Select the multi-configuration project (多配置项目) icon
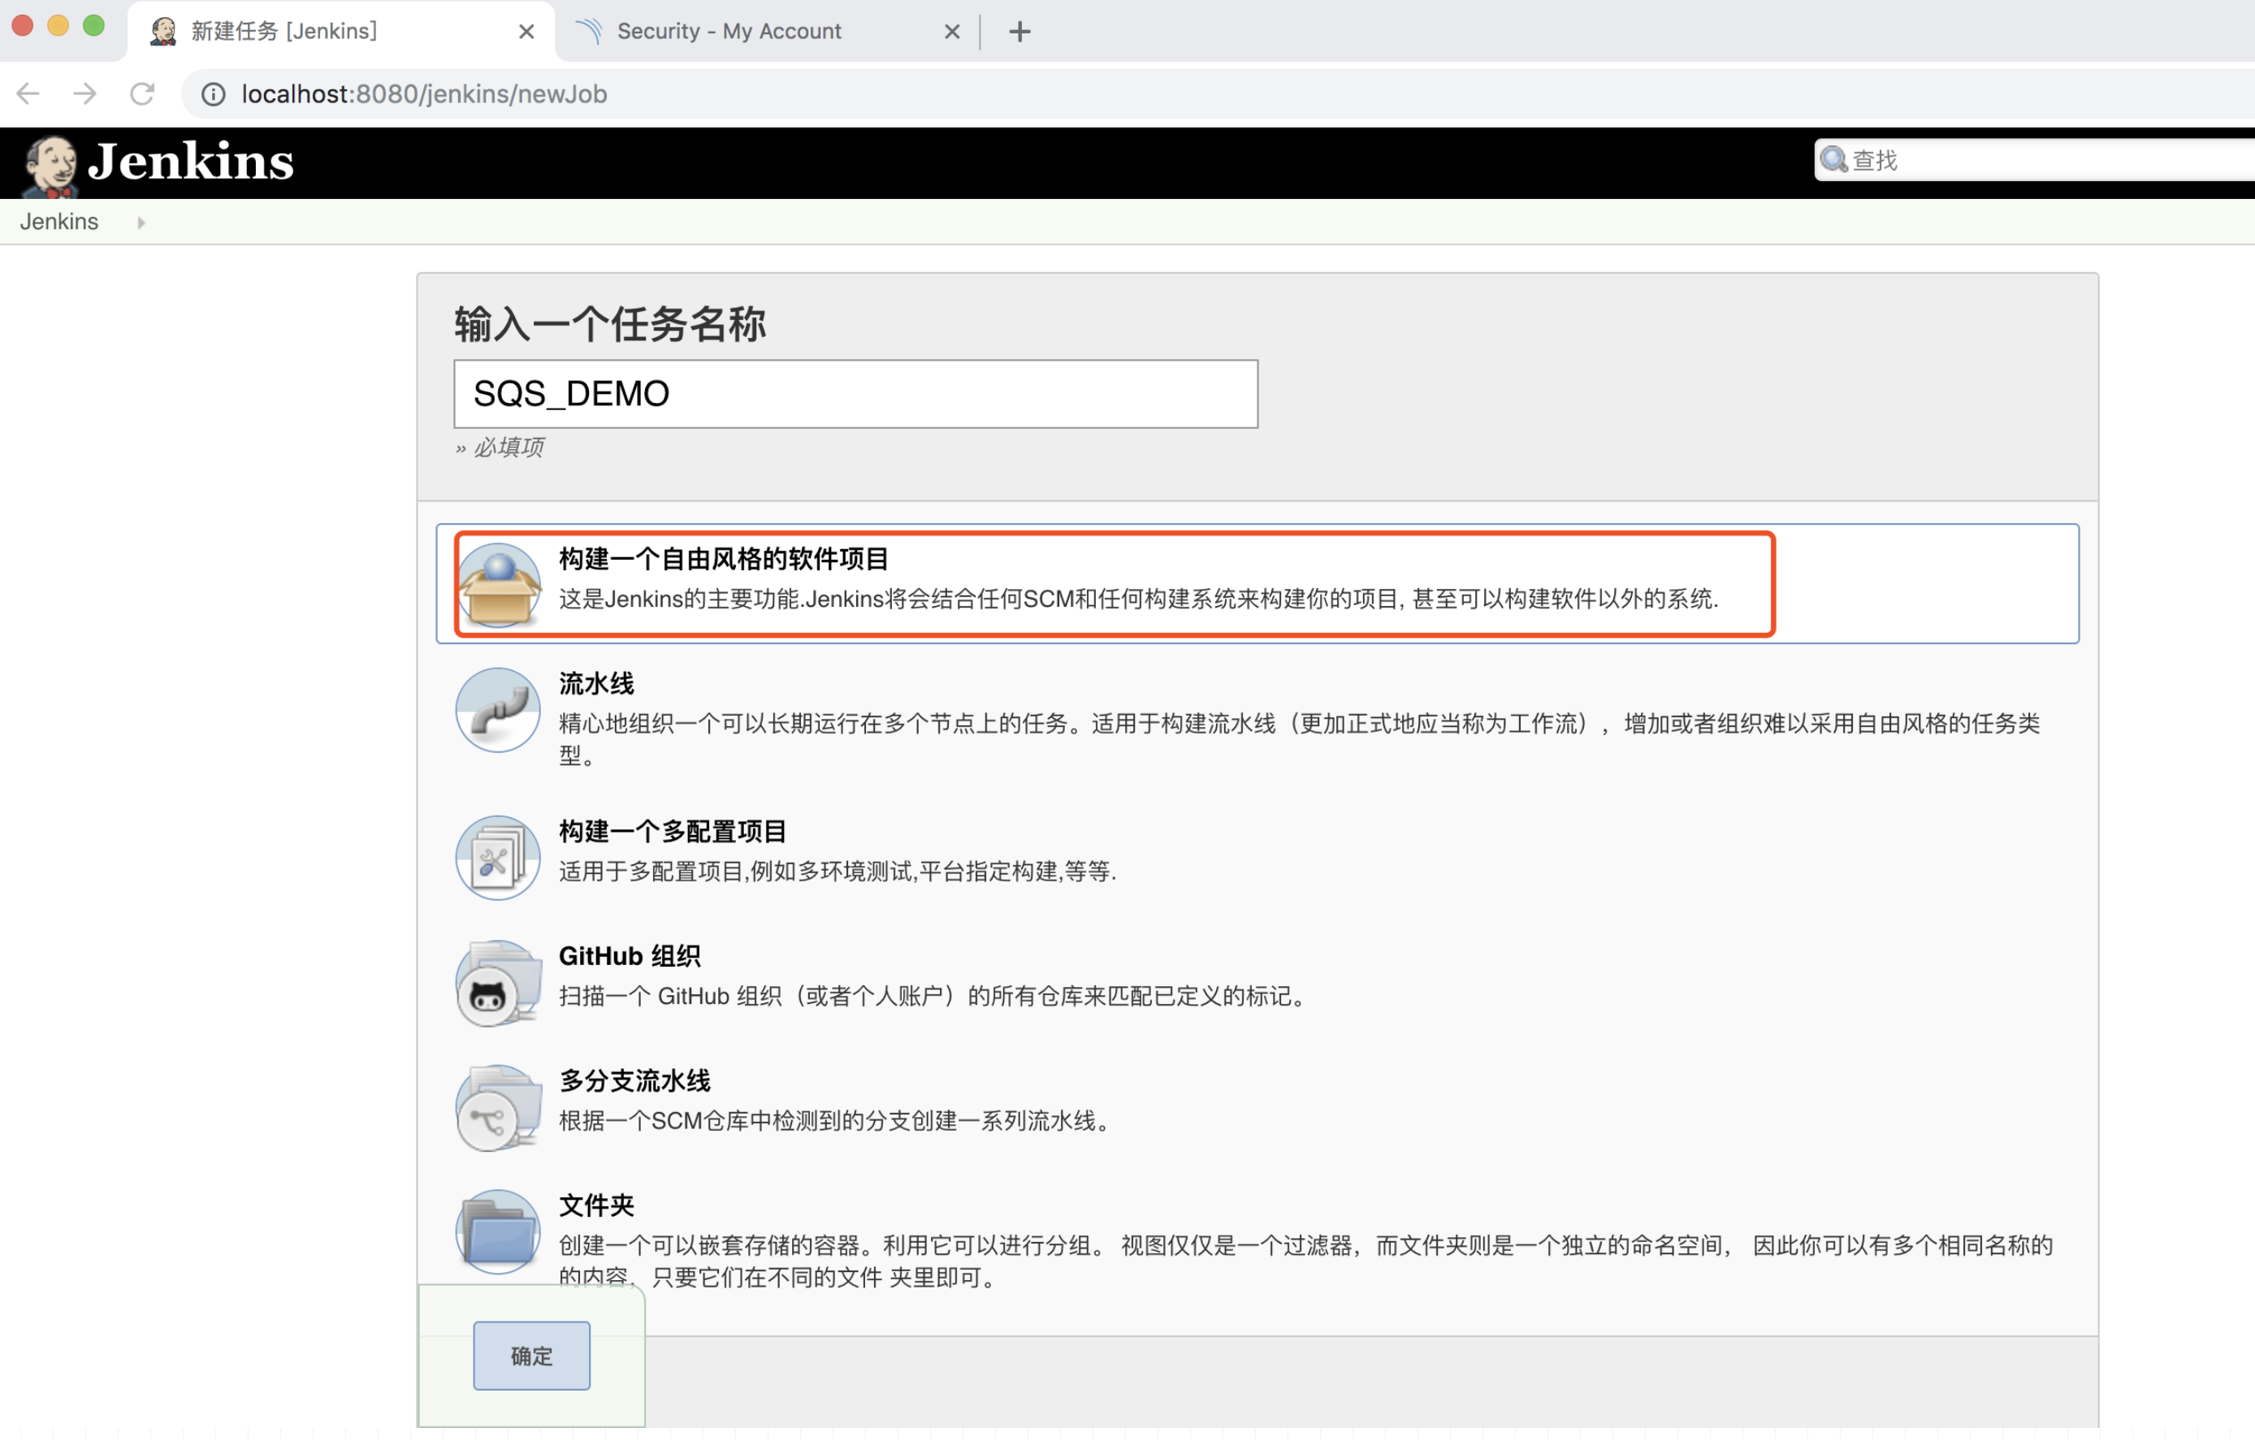Viewport: 2255px width, 1441px height. pos(498,858)
